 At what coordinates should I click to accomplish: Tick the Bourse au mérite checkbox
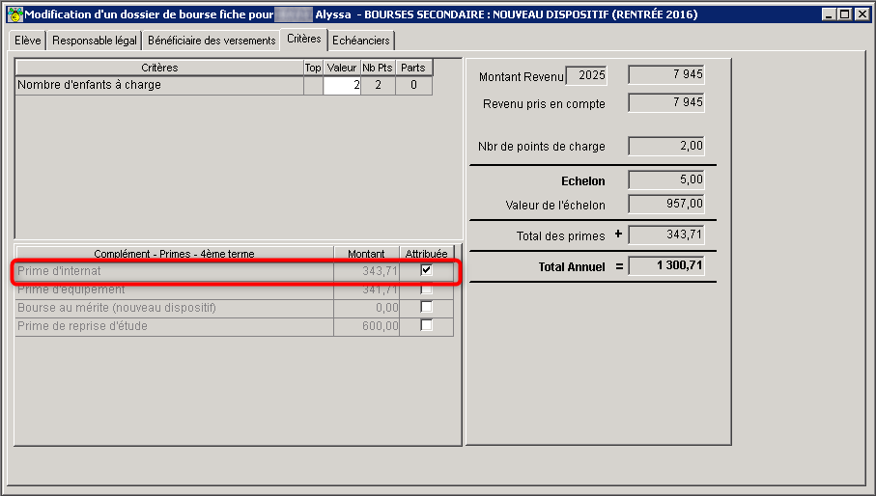coord(426,307)
